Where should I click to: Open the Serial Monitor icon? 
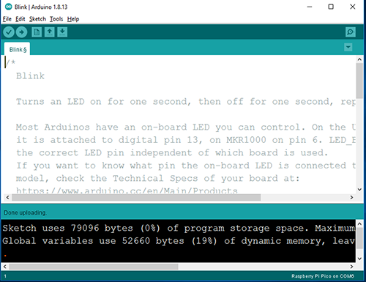(351, 32)
